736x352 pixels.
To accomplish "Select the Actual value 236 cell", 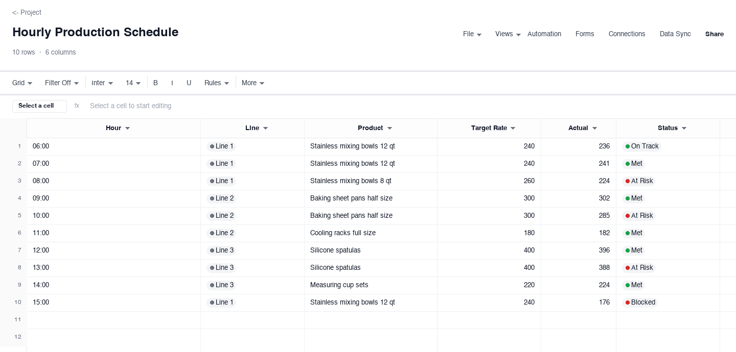I will click(x=579, y=146).
